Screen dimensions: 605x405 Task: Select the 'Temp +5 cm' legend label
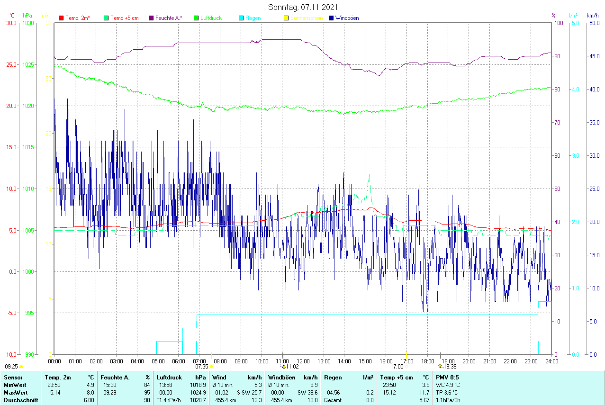point(125,18)
